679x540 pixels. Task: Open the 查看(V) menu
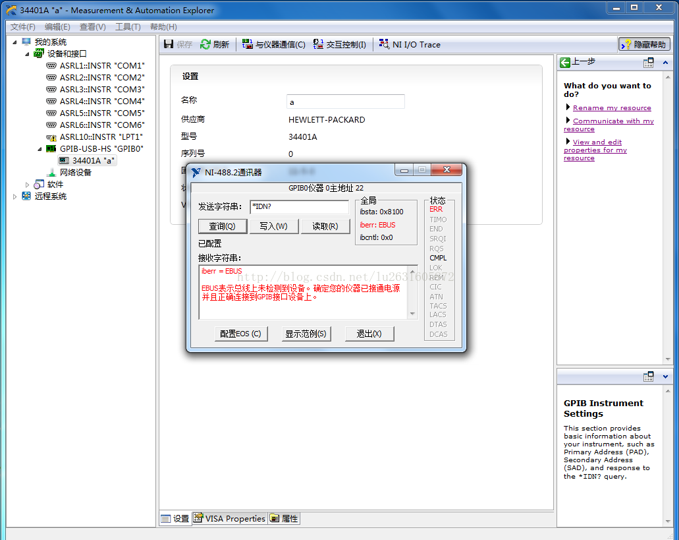coord(92,27)
